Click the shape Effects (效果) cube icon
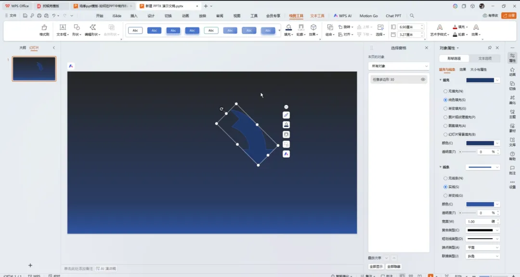Screen dimensions: 520x277 [313, 28]
